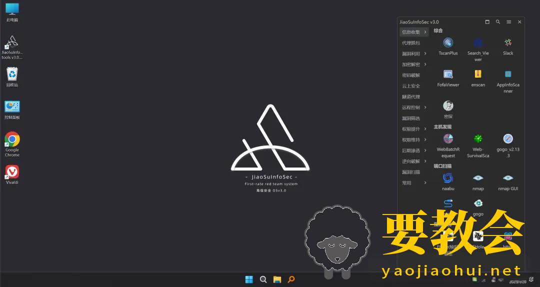The image size is (540, 287).
Task: Click the search icon in JiaoSuInfoSec title bar
Action: click(x=497, y=21)
